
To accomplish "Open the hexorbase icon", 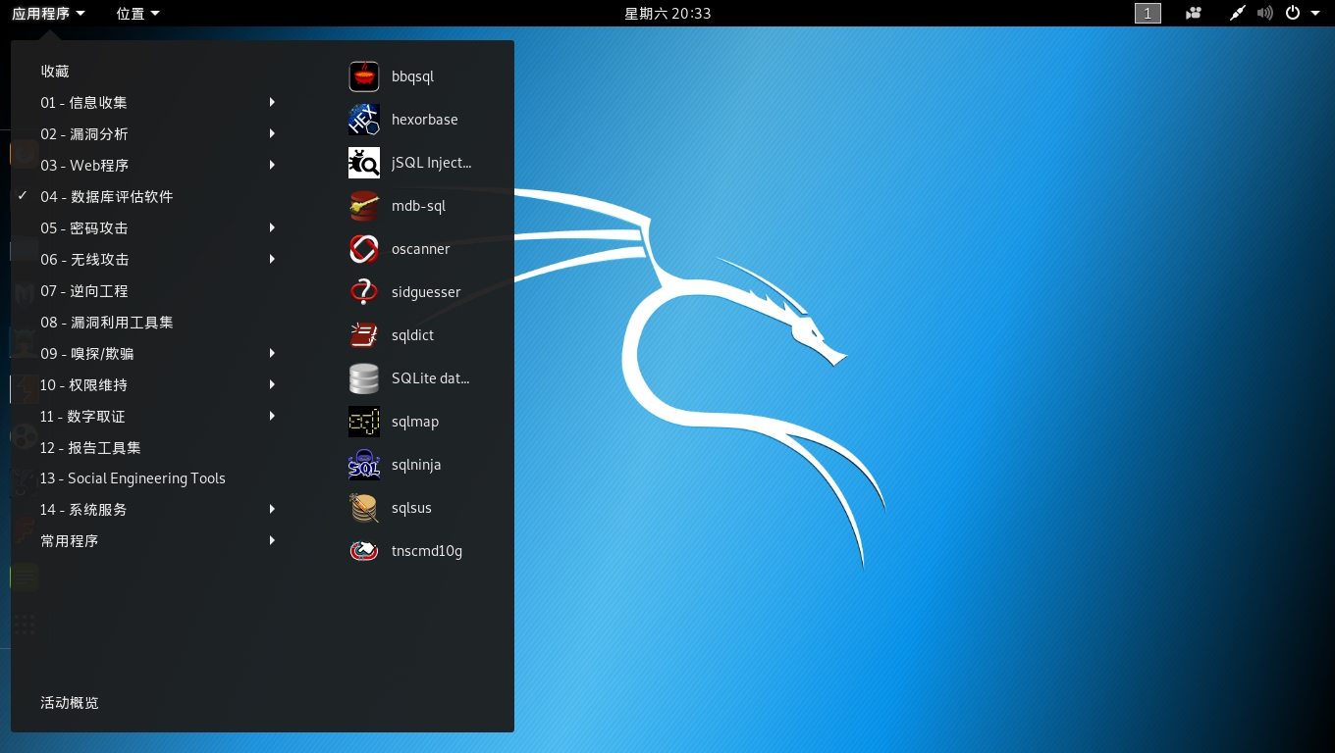I will point(364,120).
